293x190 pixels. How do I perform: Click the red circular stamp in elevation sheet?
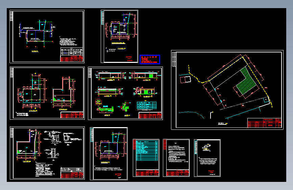coord(98,102)
